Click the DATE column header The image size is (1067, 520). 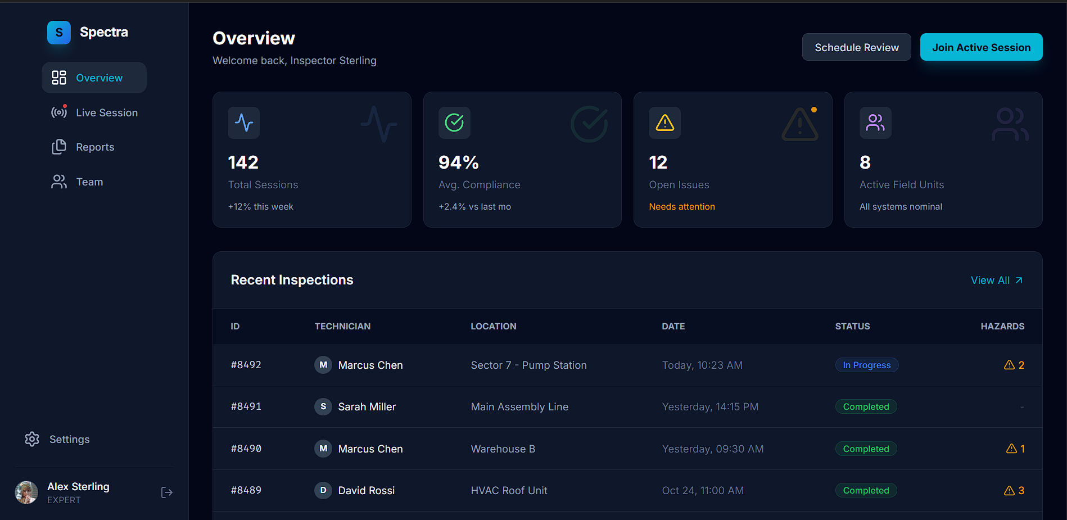click(673, 326)
